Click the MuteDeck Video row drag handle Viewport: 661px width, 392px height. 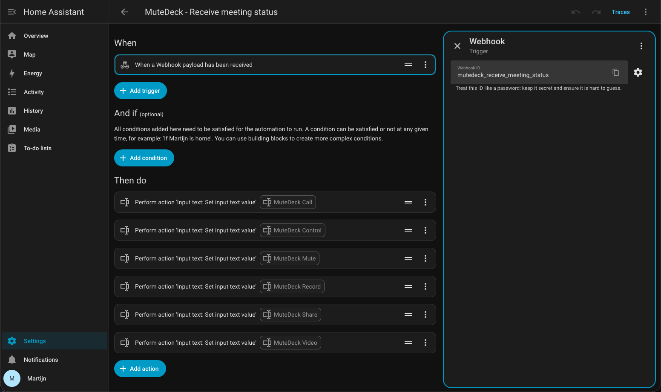coord(408,343)
